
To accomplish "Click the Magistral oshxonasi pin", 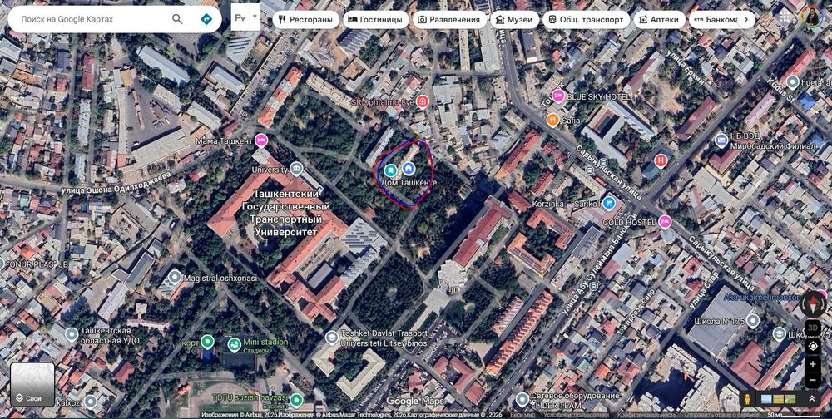I will pyautogui.click(x=175, y=277).
